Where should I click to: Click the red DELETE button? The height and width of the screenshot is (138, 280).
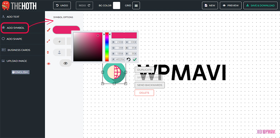tap(144, 92)
